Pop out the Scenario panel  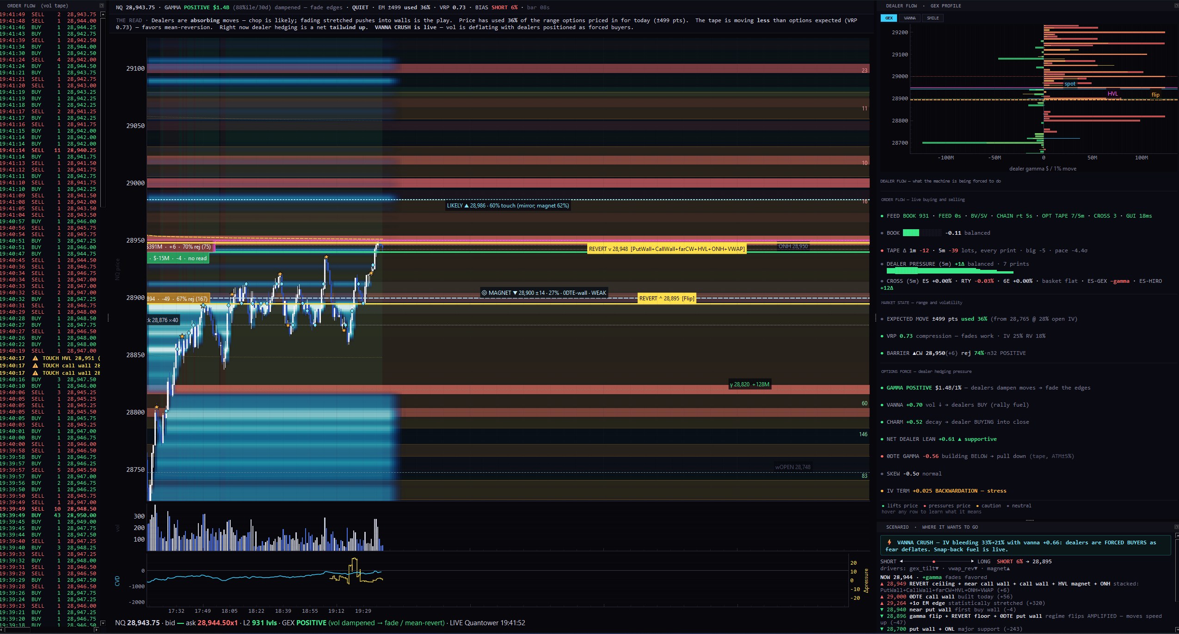pos(1176,527)
